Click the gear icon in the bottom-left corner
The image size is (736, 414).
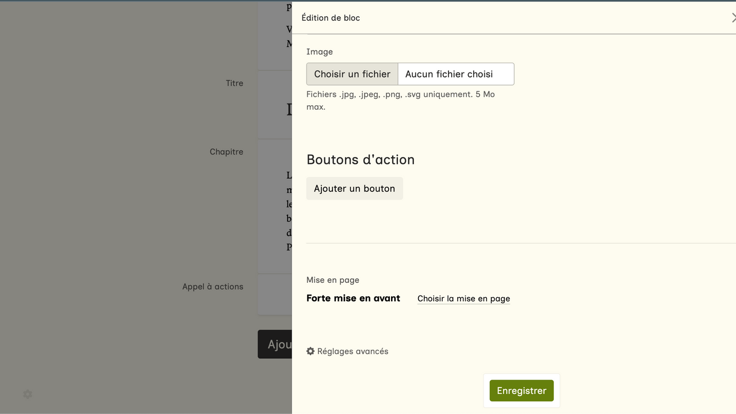click(x=28, y=394)
